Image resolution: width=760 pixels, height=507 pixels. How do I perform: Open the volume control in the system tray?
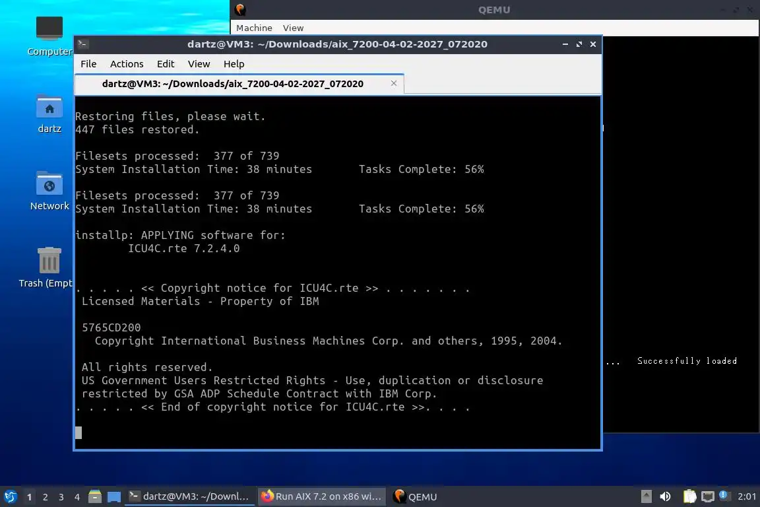click(x=666, y=496)
